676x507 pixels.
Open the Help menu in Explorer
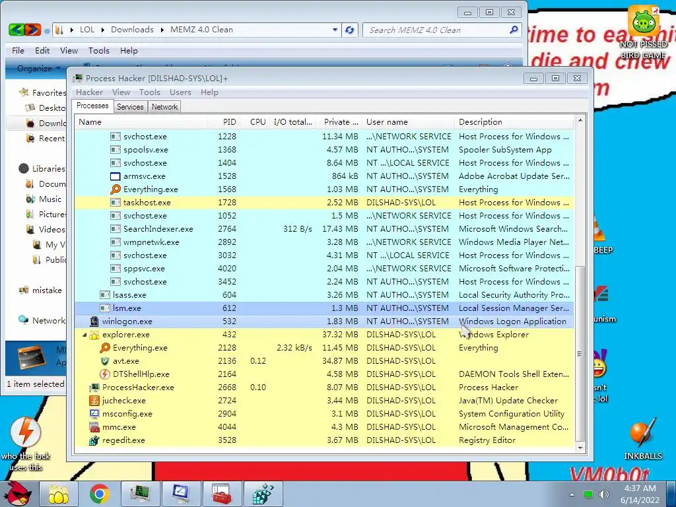pyautogui.click(x=129, y=50)
